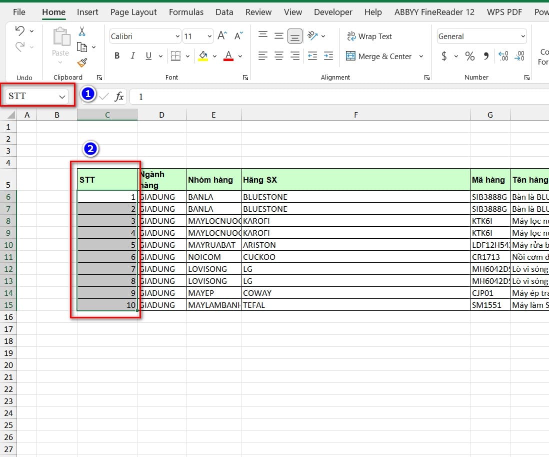This screenshot has width=549, height=457.
Task: Click the Increase Indent icon
Action: click(328, 56)
